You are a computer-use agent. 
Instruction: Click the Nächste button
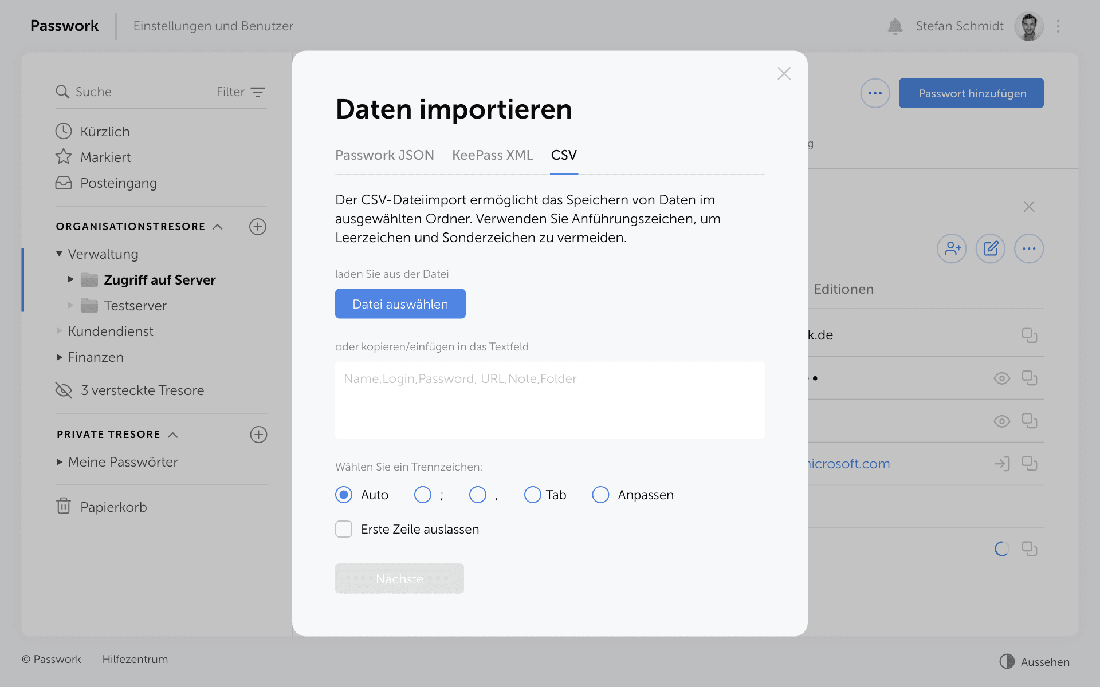point(399,579)
